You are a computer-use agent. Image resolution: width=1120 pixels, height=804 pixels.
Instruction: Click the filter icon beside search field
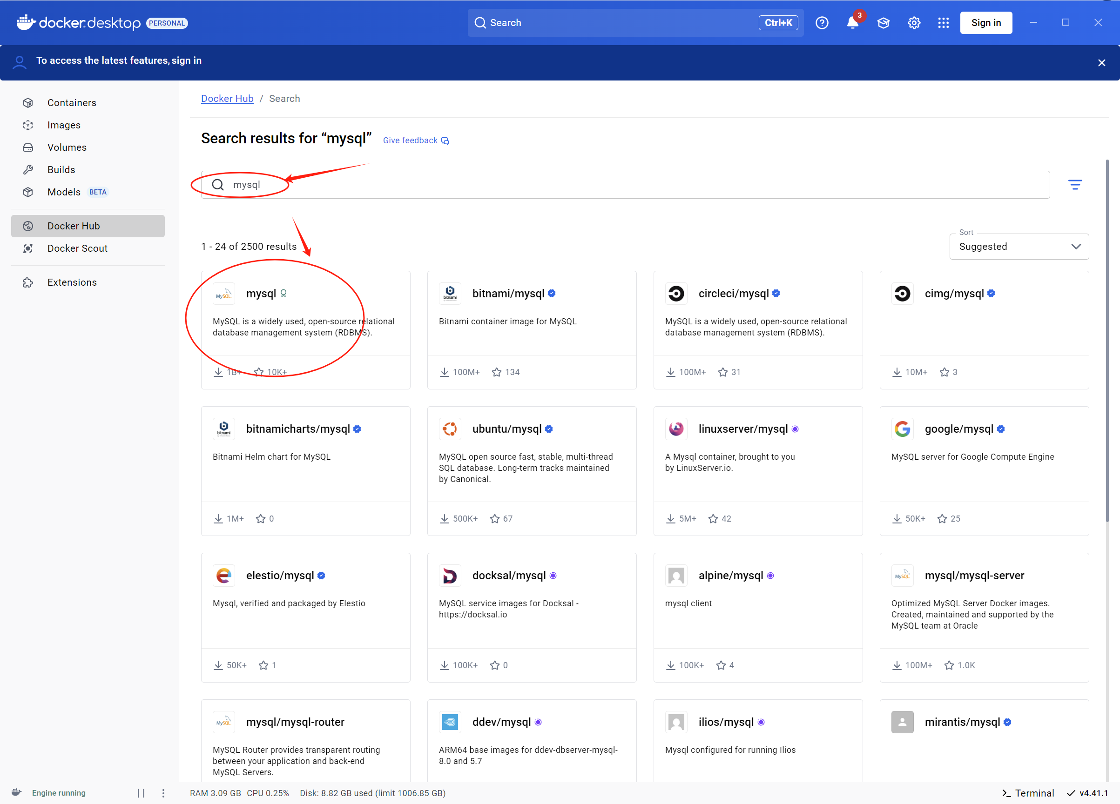[x=1074, y=185]
